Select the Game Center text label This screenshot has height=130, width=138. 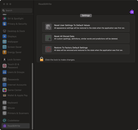[x=14, y=90]
